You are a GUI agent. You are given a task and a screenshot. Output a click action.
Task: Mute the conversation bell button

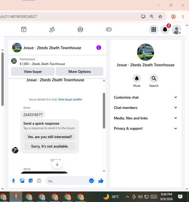137,78
